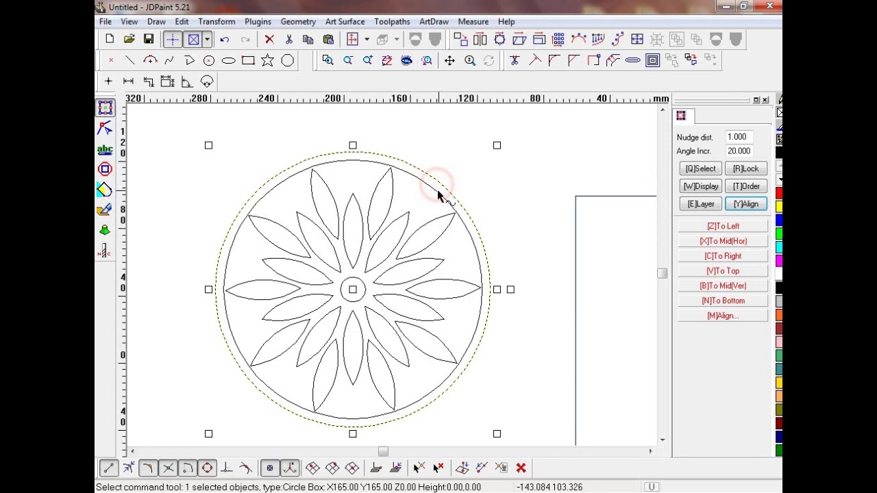This screenshot has height=493, width=877.
Task: Click the [X]To Mid(Hor) alignment option
Action: (x=723, y=241)
